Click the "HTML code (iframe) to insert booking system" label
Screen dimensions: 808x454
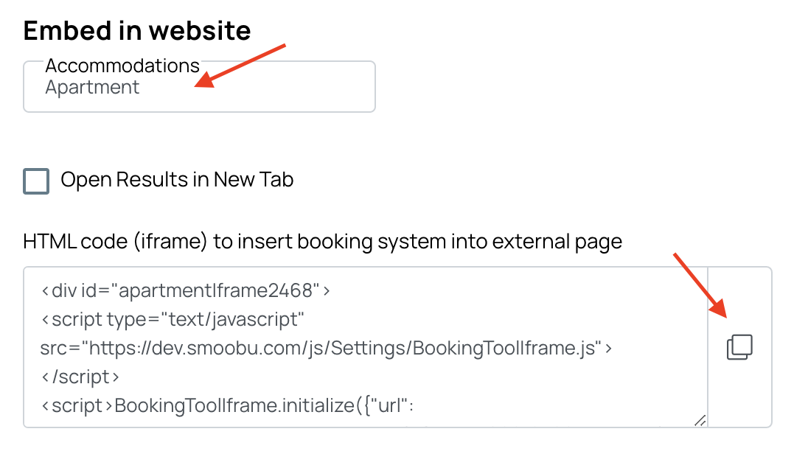(x=323, y=242)
